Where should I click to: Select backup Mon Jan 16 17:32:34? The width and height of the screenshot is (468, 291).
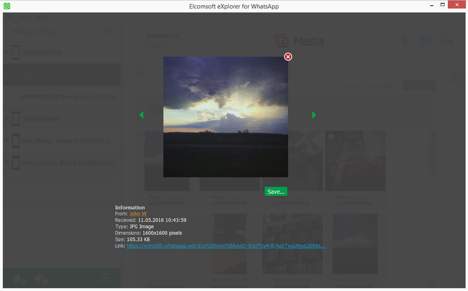tap(62, 97)
